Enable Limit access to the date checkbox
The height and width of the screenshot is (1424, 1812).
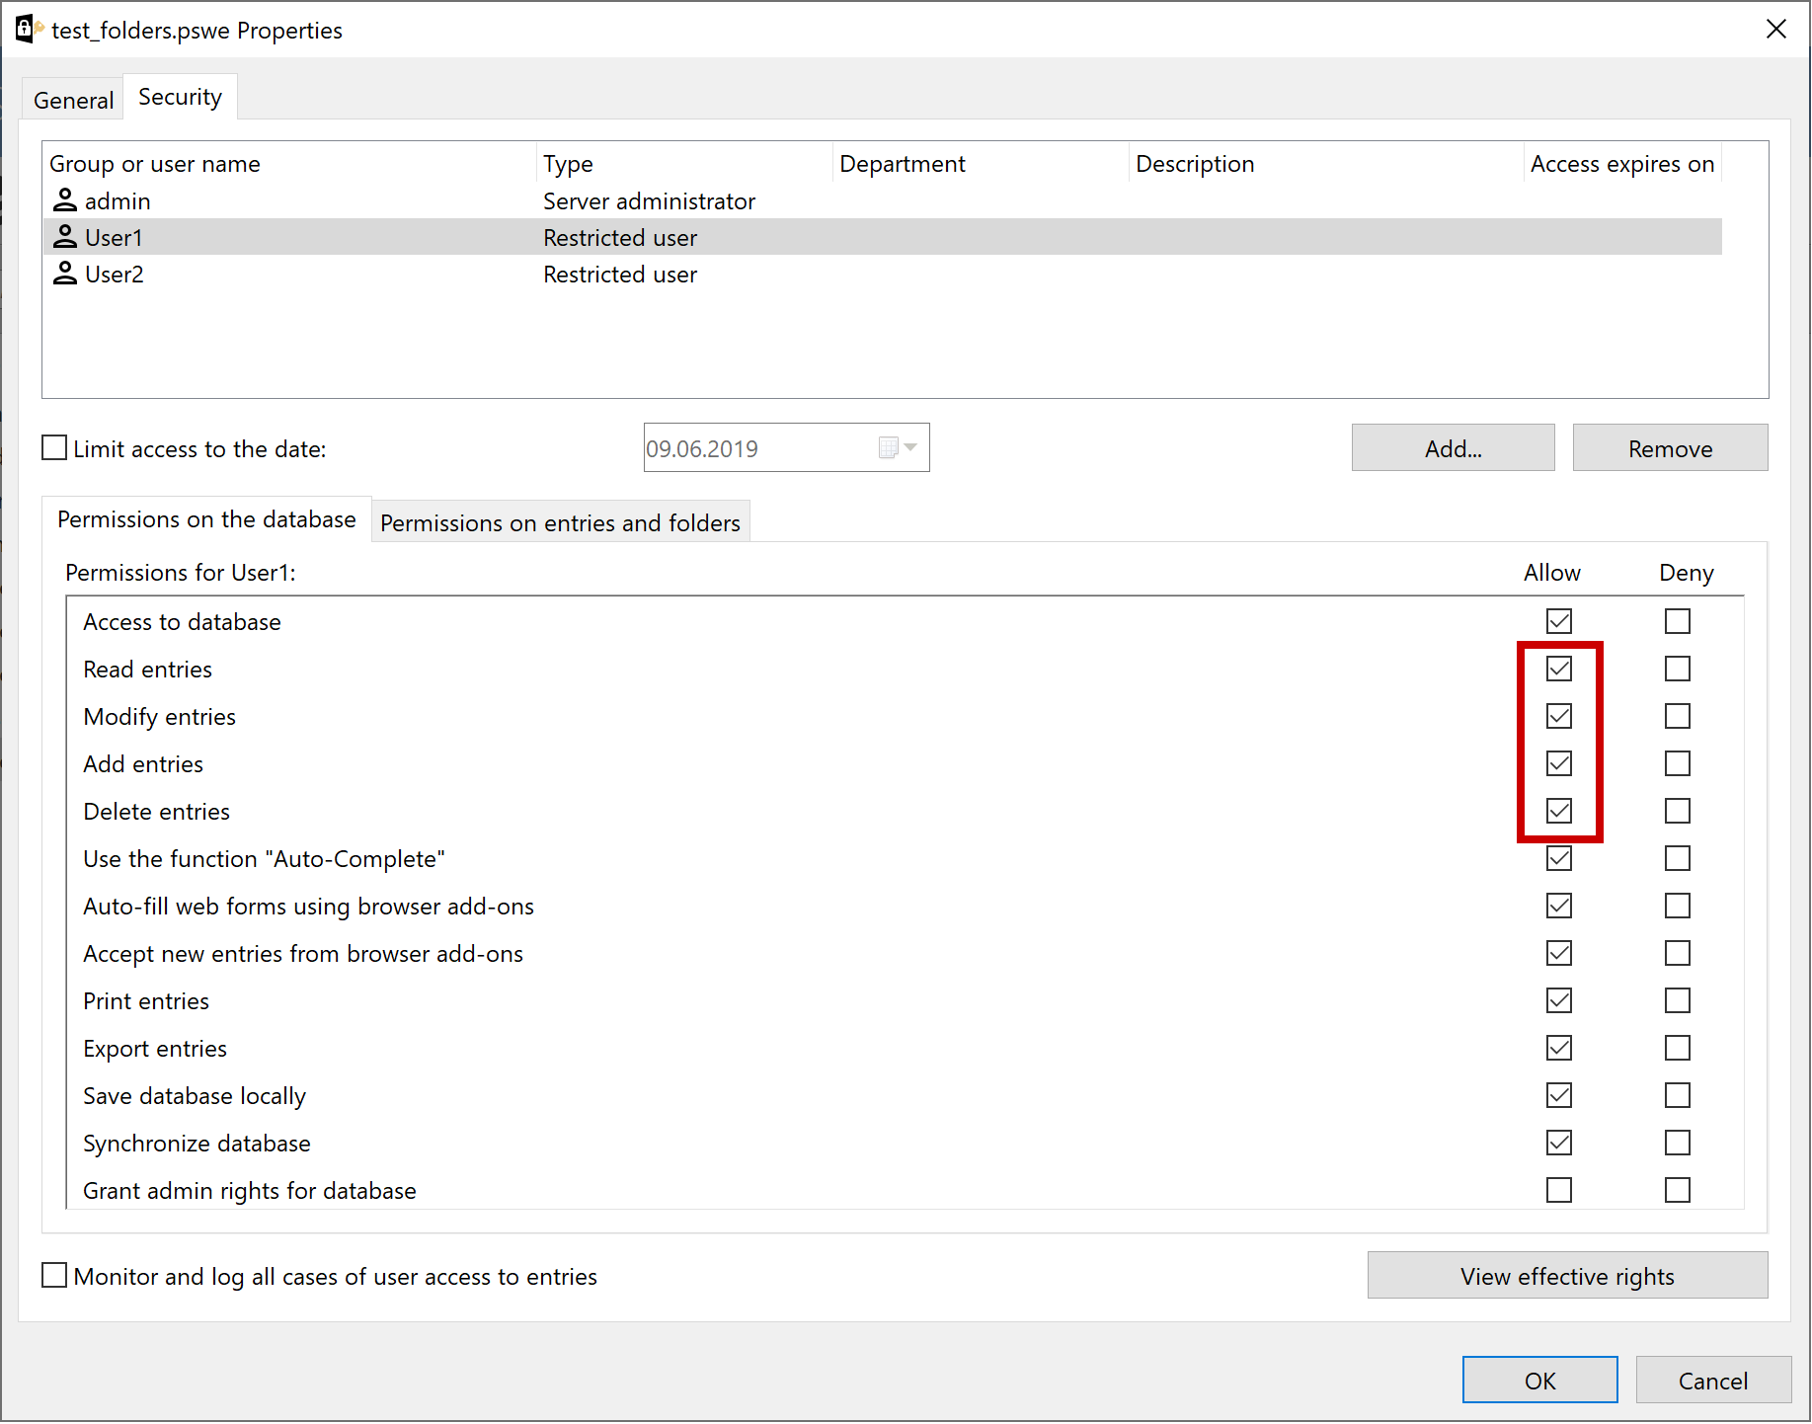click(54, 448)
